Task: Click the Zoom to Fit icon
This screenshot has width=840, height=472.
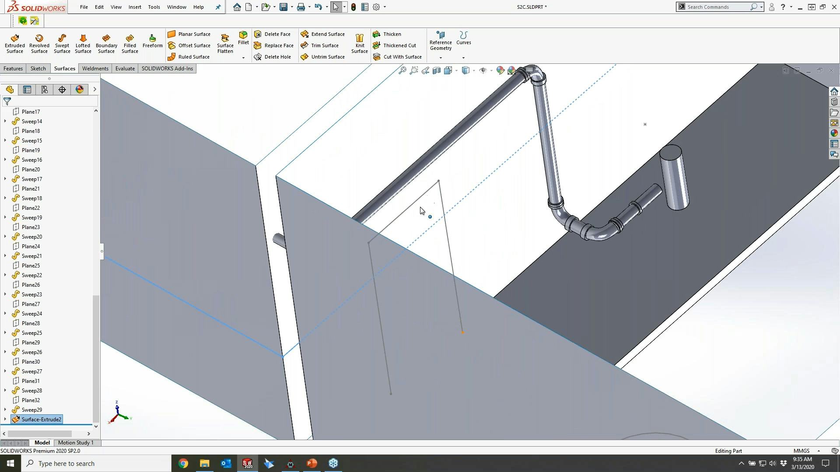Action: click(x=402, y=70)
